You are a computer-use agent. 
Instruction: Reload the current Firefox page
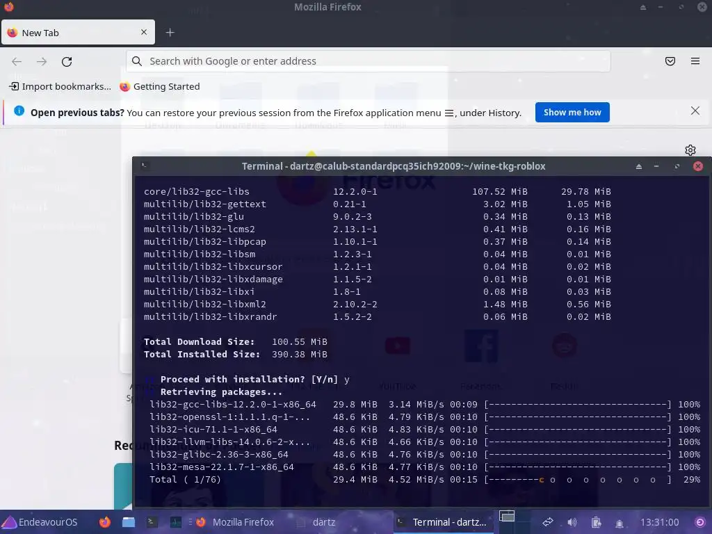(67, 61)
